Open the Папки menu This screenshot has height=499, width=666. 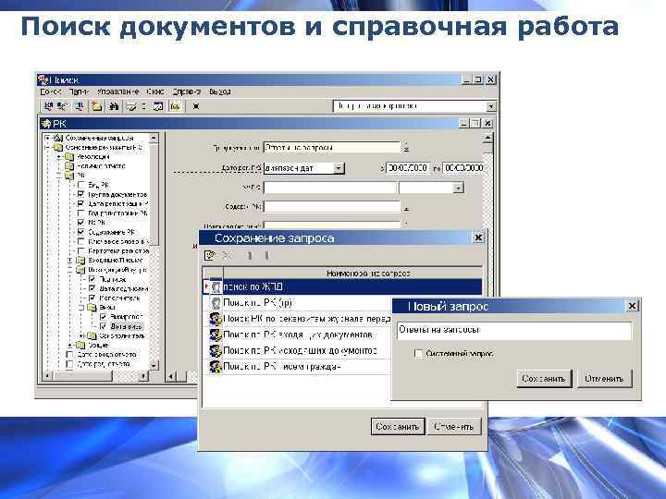tap(79, 91)
